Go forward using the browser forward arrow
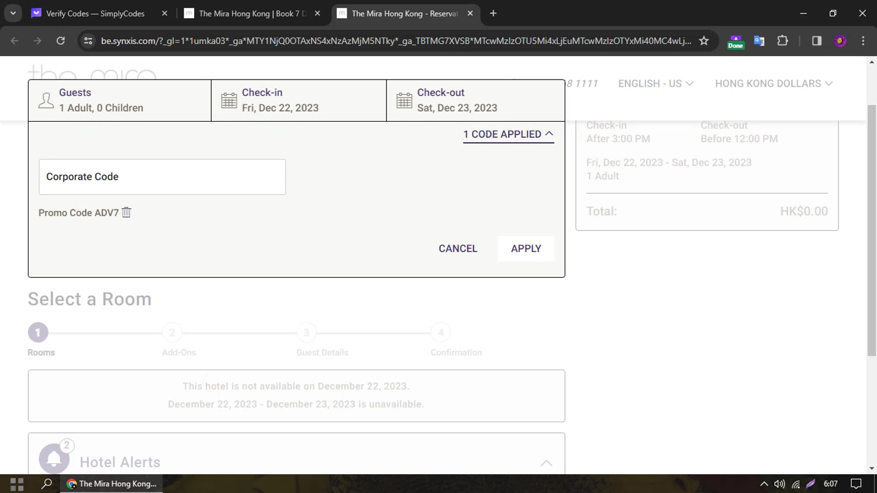This screenshot has width=877, height=493. (x=37, y=40)
